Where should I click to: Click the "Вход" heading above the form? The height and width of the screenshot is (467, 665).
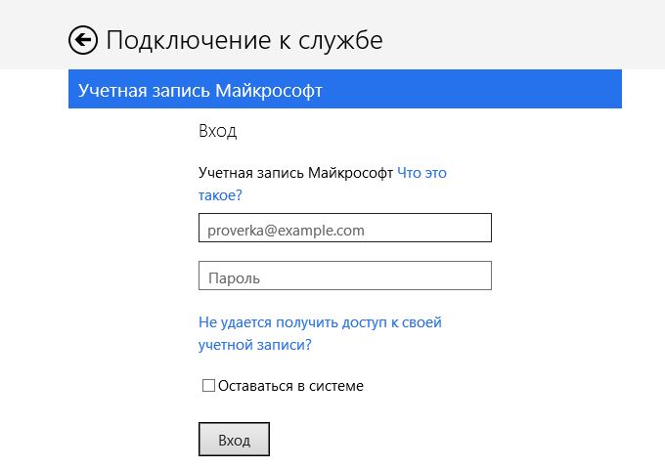point(217,130)
